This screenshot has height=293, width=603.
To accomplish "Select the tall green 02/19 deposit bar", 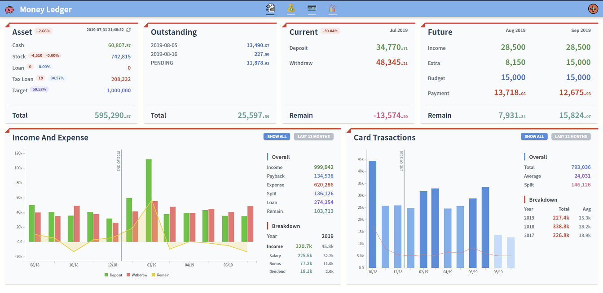I will 149,200.
